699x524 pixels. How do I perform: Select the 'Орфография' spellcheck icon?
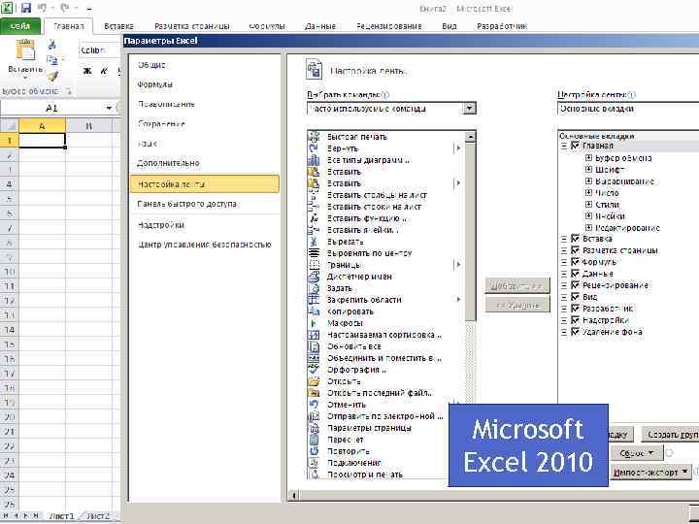pos(314,370)
